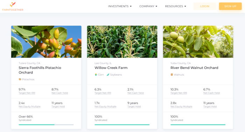Click the 9.7% IRR value
The image size is (245, 132).
point(22,90)
